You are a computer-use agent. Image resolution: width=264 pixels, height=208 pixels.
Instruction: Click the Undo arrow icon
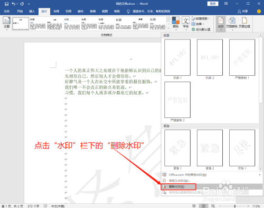pyautogui.click(x=14, y=4)
